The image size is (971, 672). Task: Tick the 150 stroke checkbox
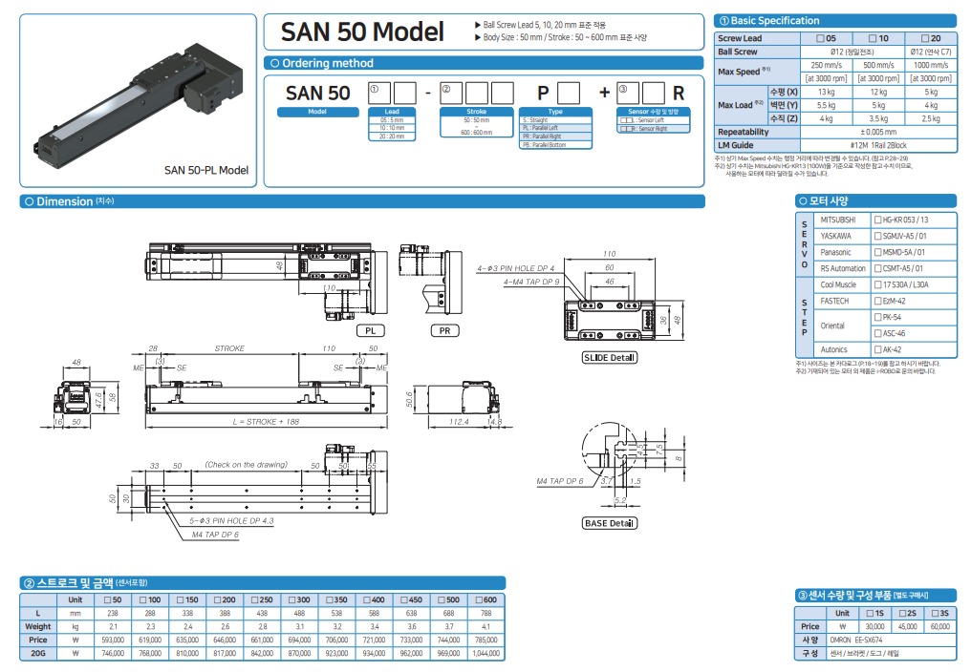(181, 599)
